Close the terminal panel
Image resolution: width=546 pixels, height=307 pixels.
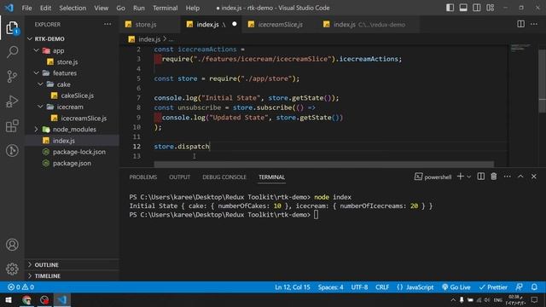point(534,177)
